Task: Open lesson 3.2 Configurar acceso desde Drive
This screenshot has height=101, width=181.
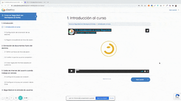Action: [19, 83]
